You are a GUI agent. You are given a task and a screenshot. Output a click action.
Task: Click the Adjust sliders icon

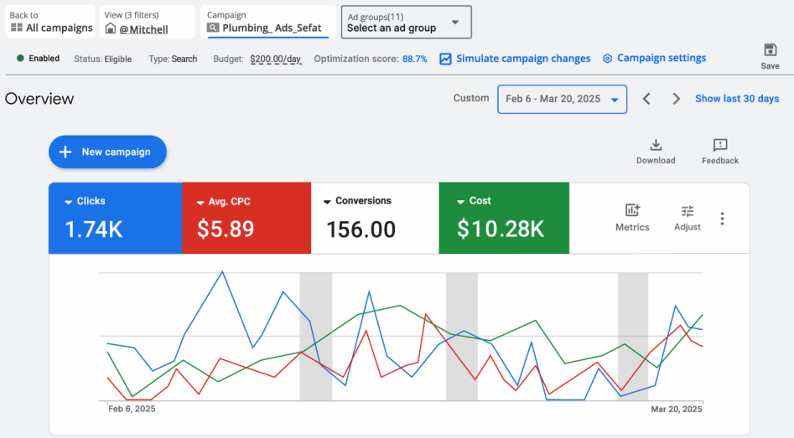(688, 212)
